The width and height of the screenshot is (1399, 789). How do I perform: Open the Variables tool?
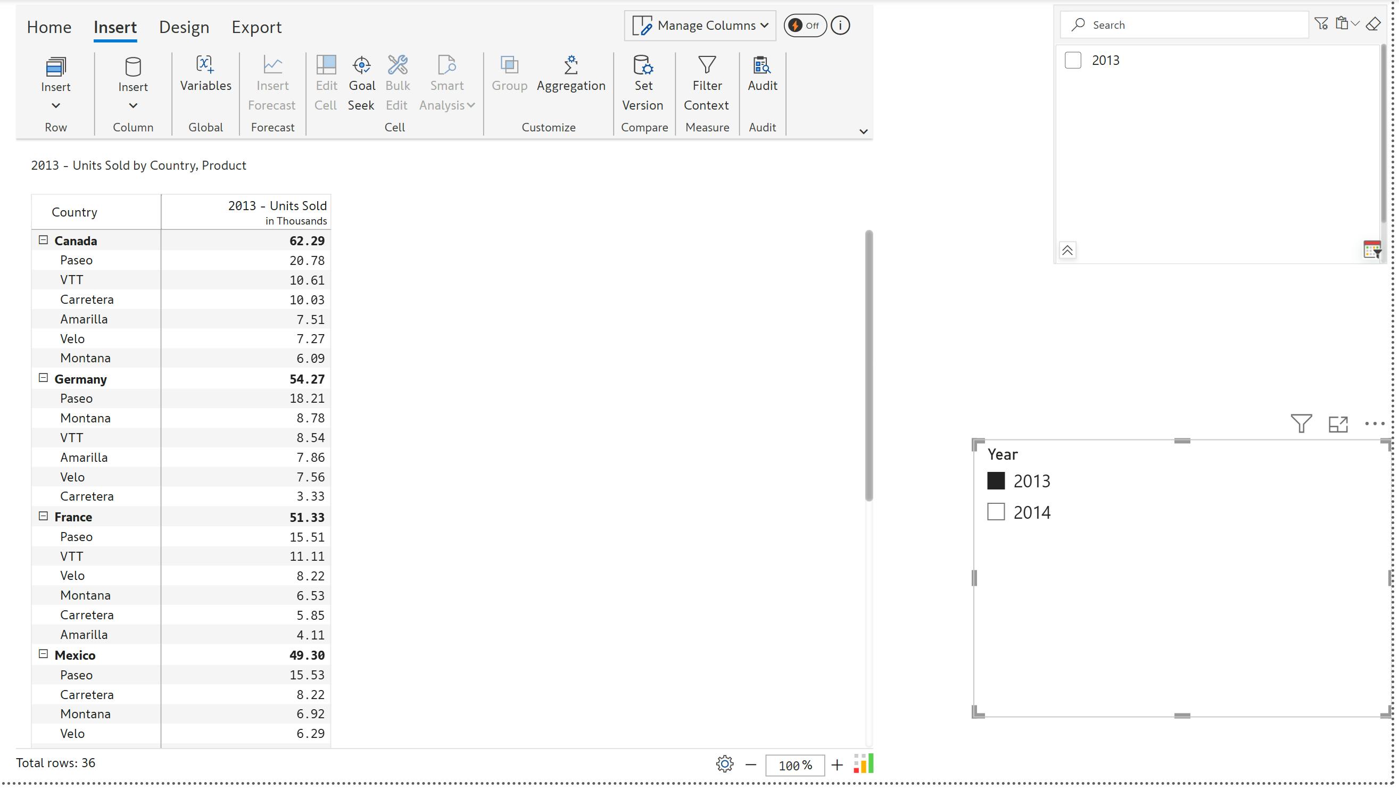click(205, 73)
